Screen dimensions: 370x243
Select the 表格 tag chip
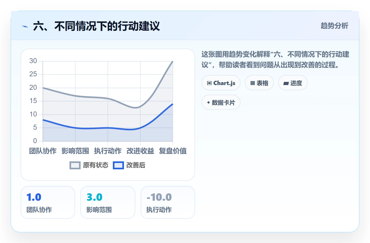pyautogui.click(x=259, y=83)
